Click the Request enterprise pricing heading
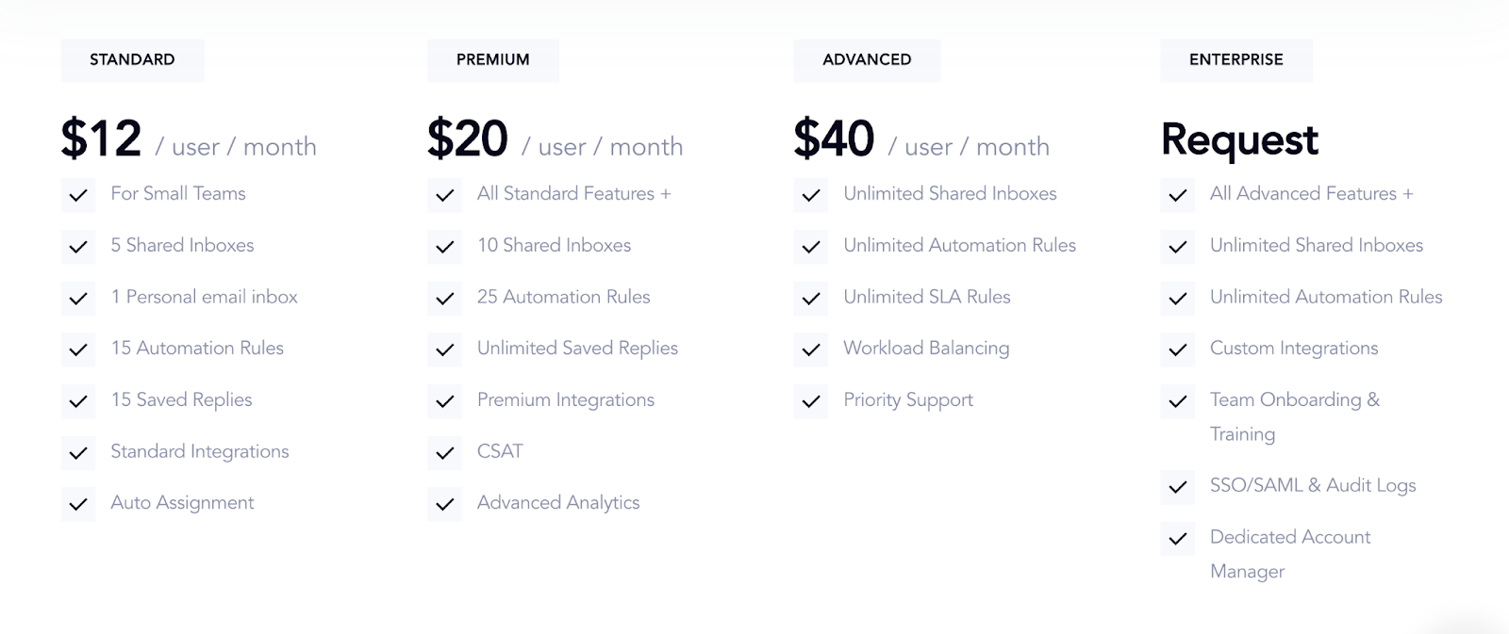 1239,139
